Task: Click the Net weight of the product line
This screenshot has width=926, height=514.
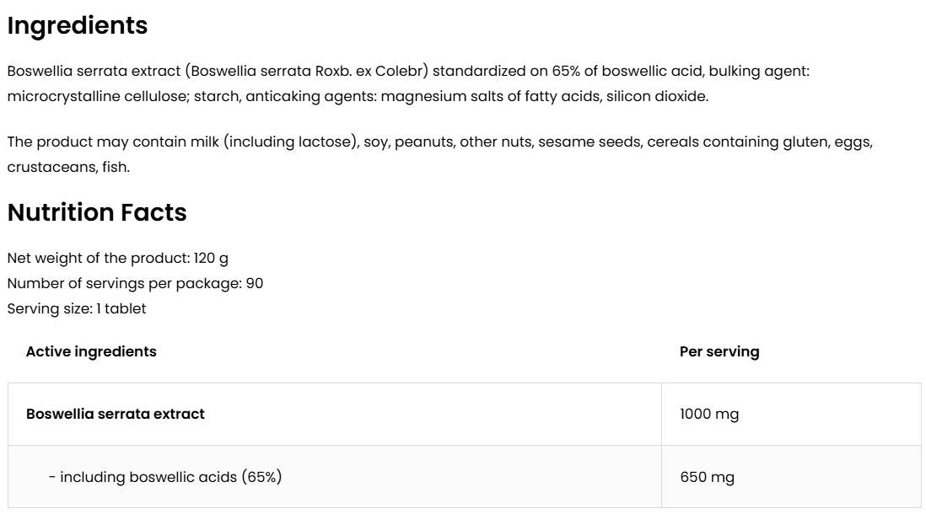Action: [117, 258]
